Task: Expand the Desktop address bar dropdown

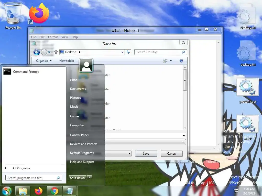Action: pos(122,52)
